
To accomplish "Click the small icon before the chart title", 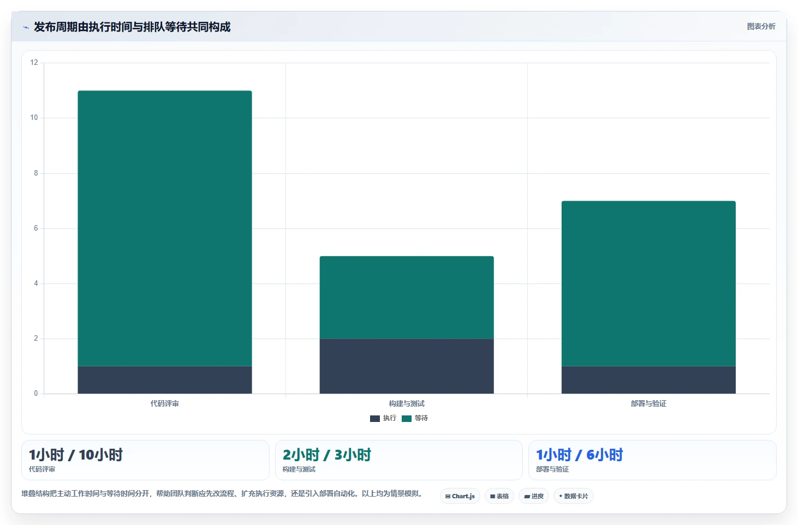I will [x=26, y=27].
